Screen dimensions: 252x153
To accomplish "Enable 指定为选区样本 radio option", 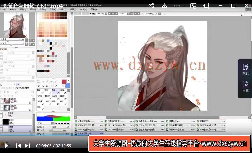I will pos(14,88).
